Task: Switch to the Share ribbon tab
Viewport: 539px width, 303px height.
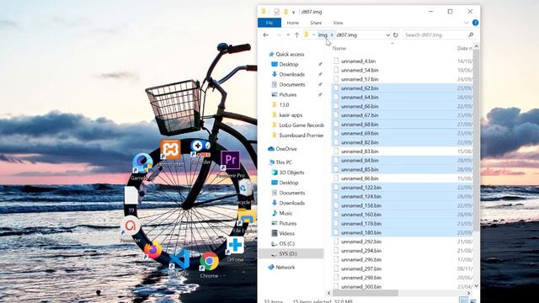Action: coord(316,23)
